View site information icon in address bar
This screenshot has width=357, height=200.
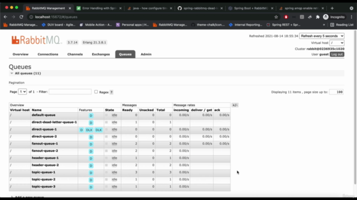tap(31, 17)
